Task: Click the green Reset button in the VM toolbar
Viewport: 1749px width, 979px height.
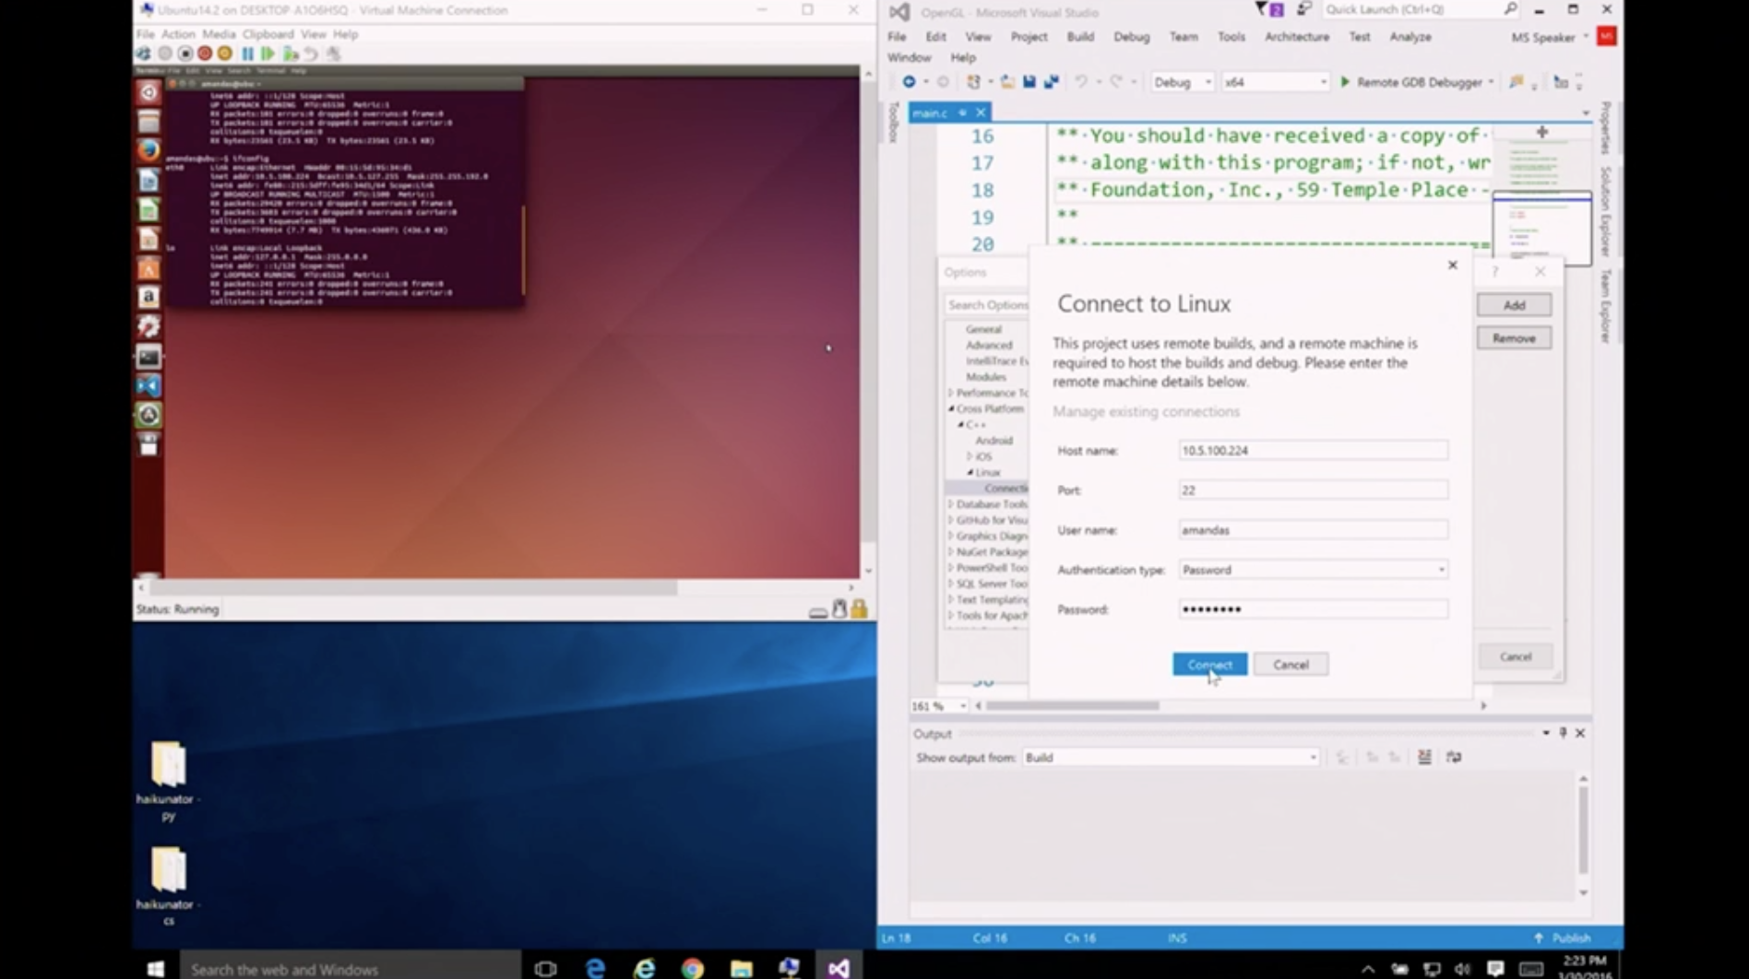Action: tap(268, 53)
